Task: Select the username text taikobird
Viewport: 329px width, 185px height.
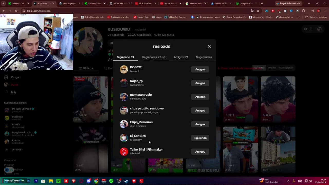Action: coord(135,154)
